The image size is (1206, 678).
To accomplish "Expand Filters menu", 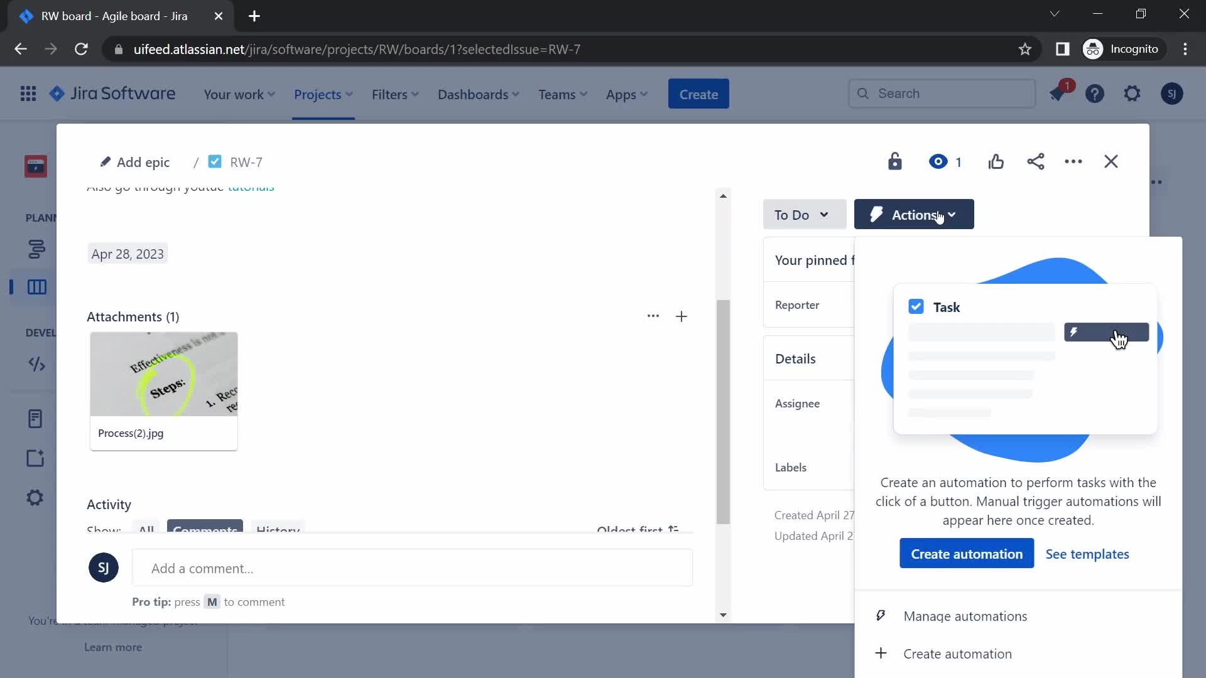I will tap(395, 95).
